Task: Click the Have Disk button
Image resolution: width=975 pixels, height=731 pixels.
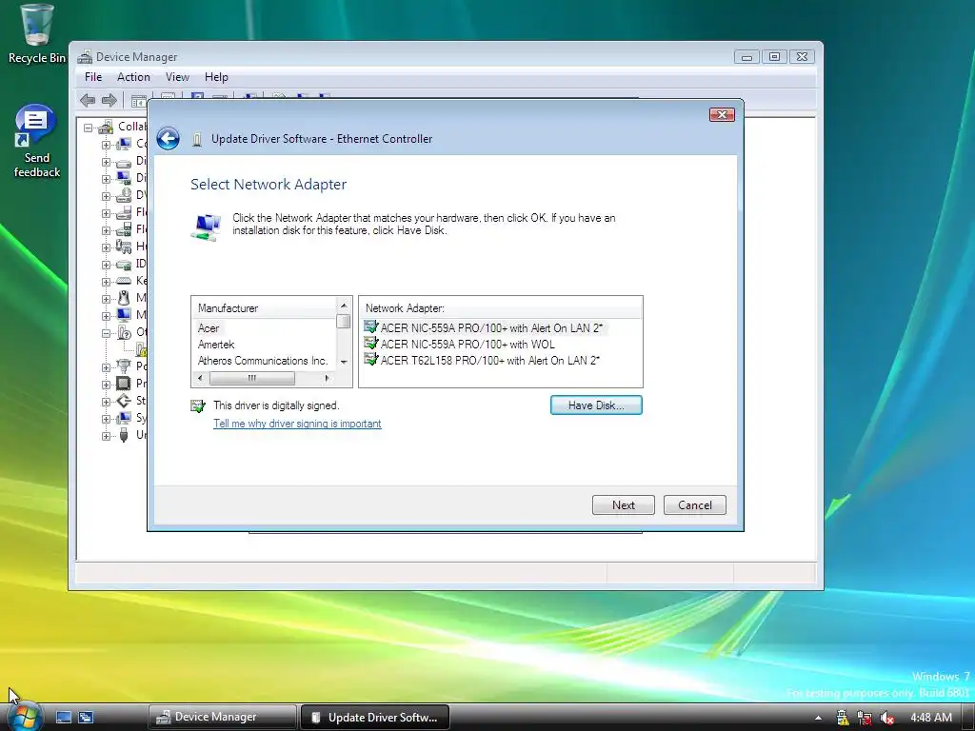Action: pos(596,405)
